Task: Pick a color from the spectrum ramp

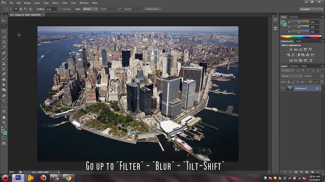Action: (301, 37)
